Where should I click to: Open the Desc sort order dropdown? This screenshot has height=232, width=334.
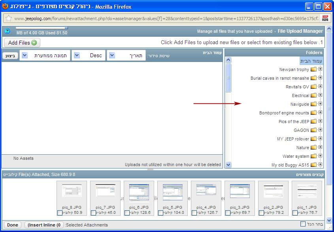(88, 56)
